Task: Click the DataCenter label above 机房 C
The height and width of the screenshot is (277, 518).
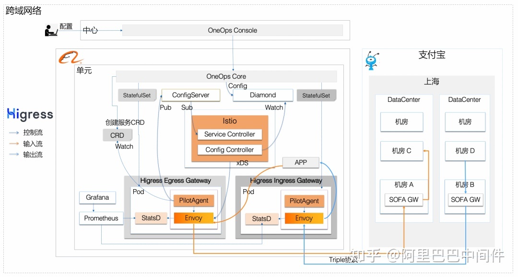Action: click(404, 99)
